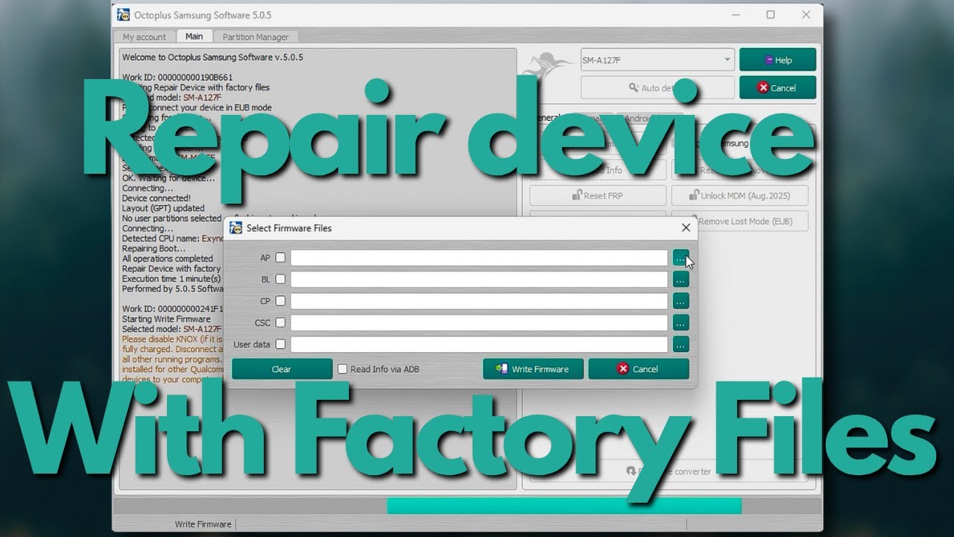Viewport: 954px width, 537px height.
Task: Click the main window Cancel button
Action: coord(777,87)
